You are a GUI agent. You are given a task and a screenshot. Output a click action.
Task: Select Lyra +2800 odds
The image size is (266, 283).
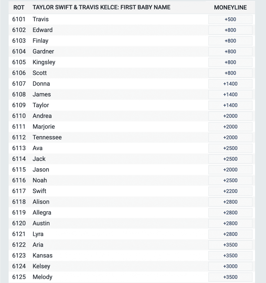(x=230, y=234)
